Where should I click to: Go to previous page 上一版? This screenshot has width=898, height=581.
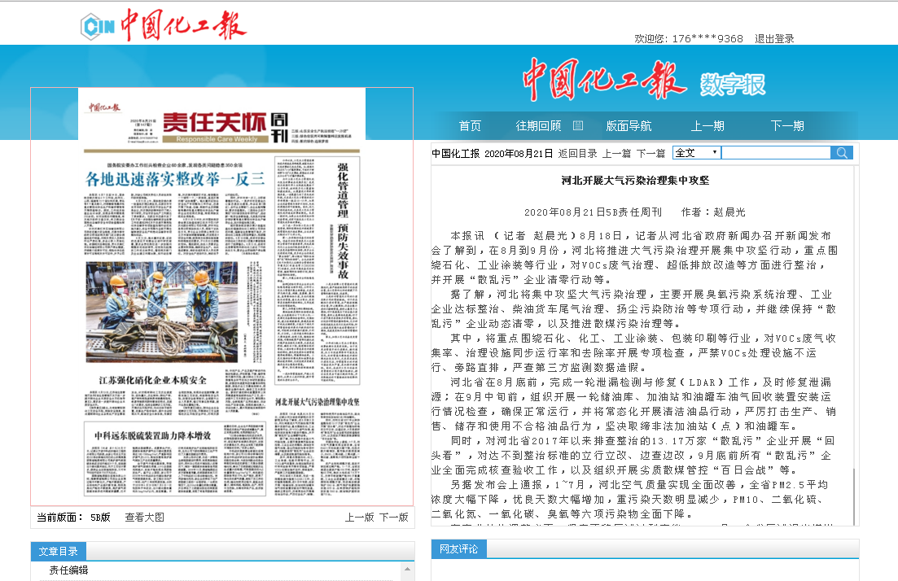[x=359, y=517]
